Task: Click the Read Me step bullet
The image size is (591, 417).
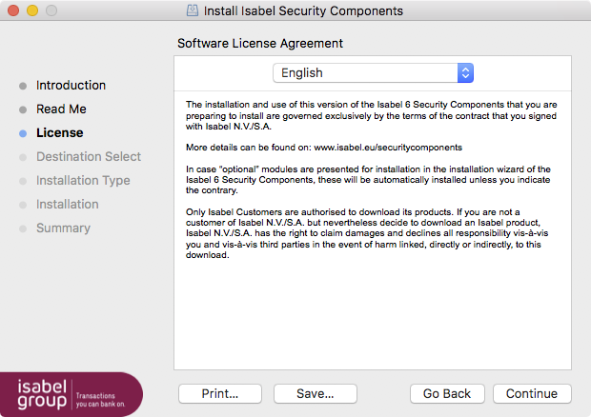Action: tap(23, 109)
